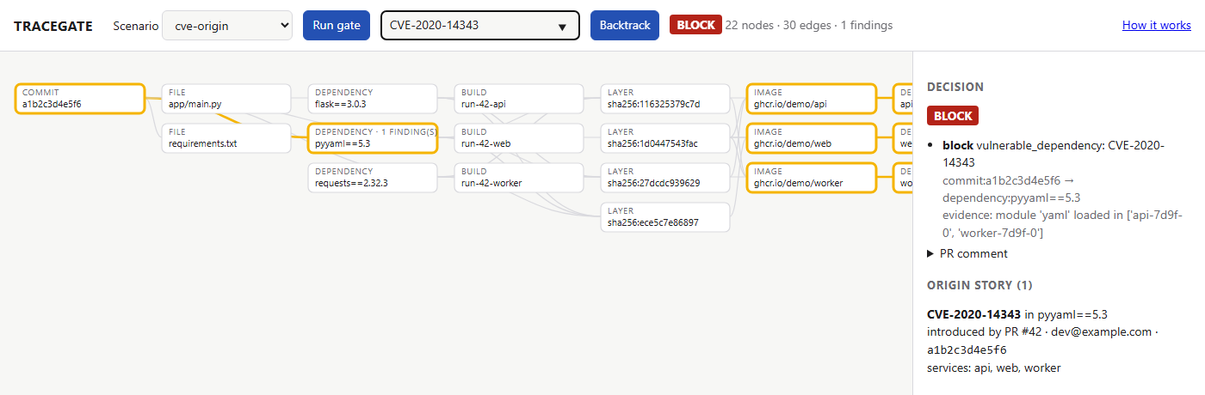Screen dimensions: 1205x395
Task: Click the Run gate button
Action: (337, 26)
